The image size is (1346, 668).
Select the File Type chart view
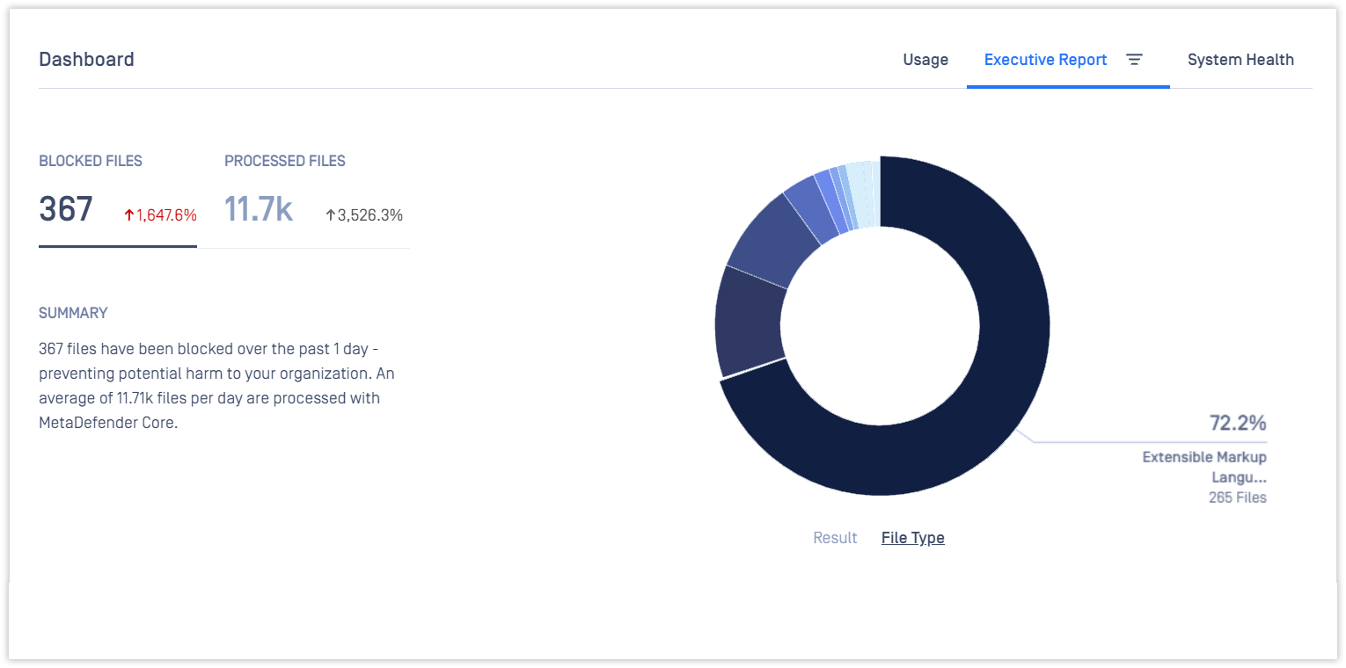(x=913, y=538)
